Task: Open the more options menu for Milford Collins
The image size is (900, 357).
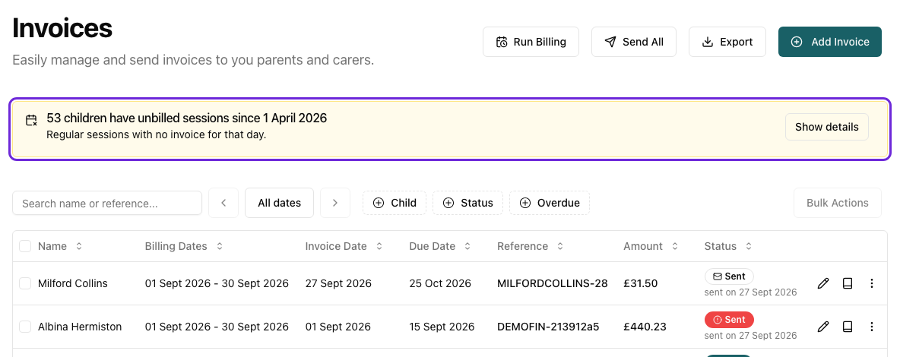Action: point(871,283)
